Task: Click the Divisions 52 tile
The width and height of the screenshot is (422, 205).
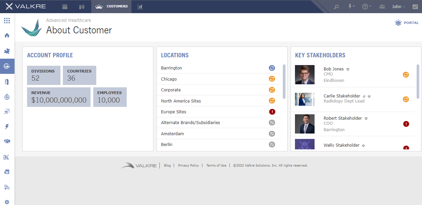Action: pos(44,75)
